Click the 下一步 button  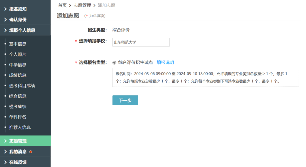tap(125, 100)
